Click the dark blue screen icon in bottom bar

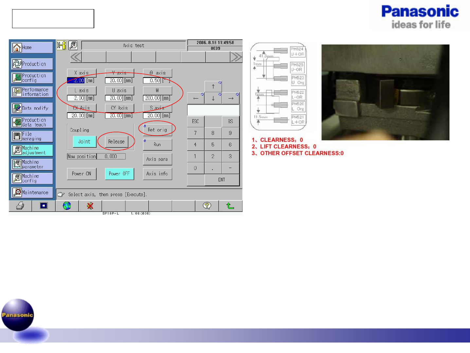[44, 206]
